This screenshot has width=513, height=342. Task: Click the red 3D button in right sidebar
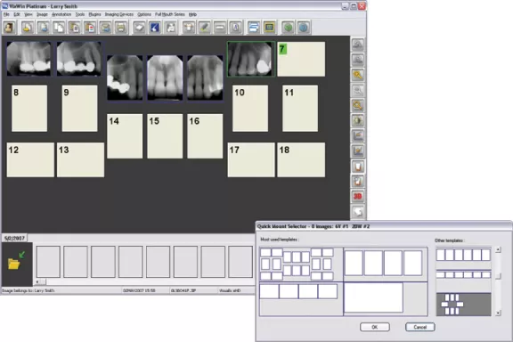[358, 196]
